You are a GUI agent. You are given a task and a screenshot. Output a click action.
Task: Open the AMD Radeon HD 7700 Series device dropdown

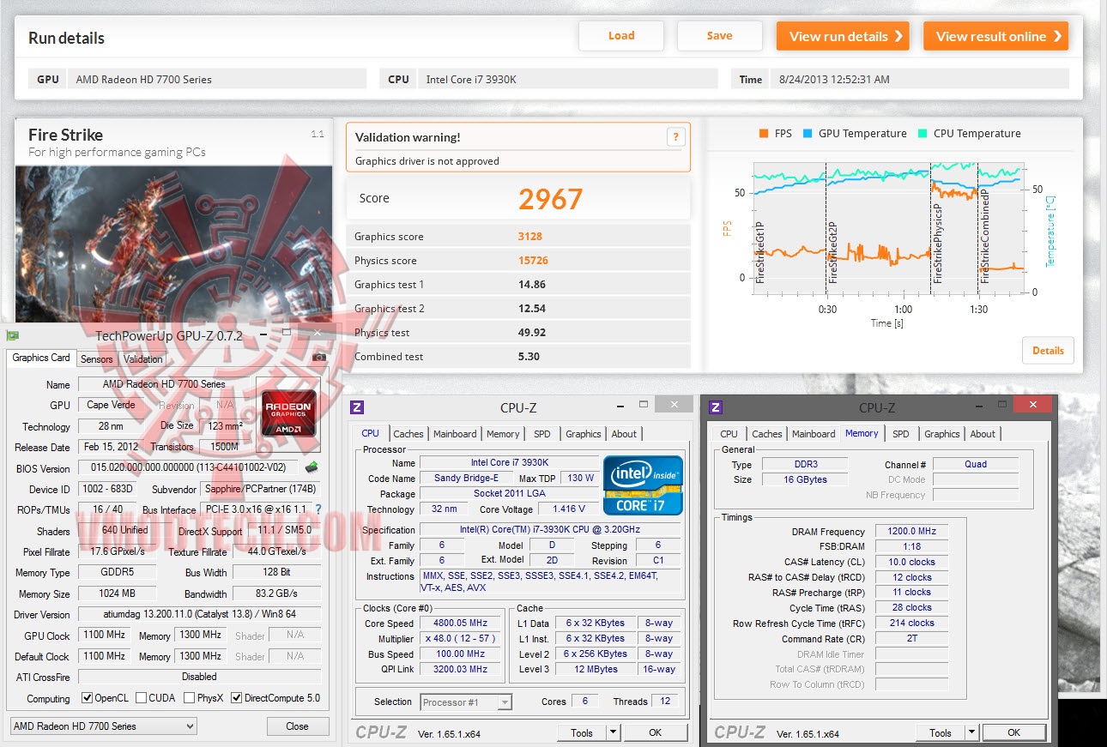point(104,726)
